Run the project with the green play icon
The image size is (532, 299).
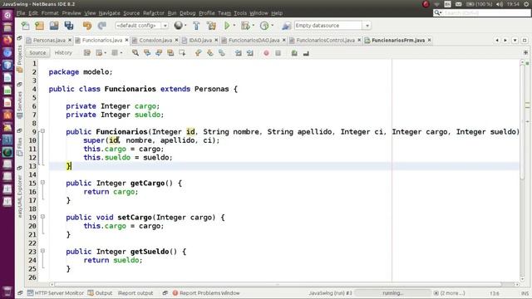pyautogui.click(x=227, y=26)
